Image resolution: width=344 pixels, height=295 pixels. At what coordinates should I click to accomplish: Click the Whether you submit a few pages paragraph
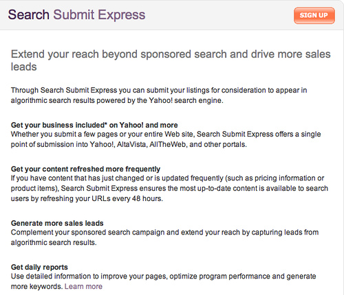(166, 139)
